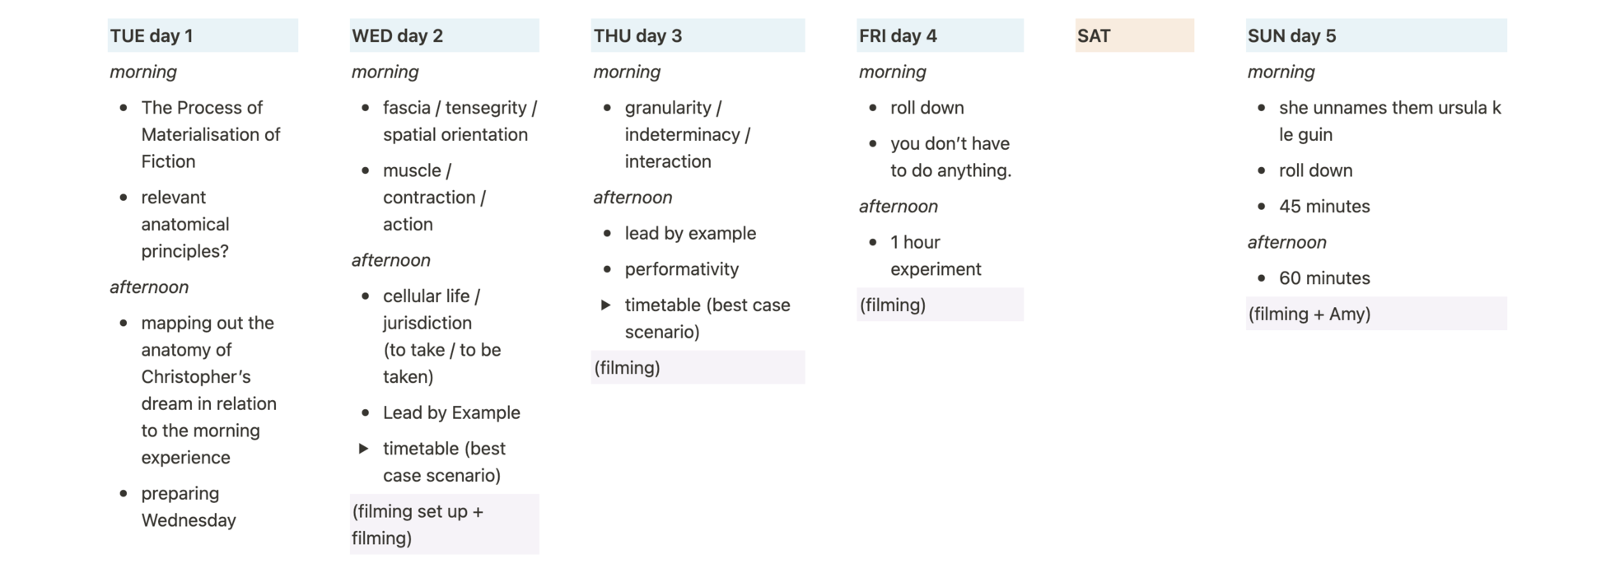Screen dimensions: 1615x573
Task: Select the "(filming + Amy)" callout block
Action: (x=1375, y=314)
